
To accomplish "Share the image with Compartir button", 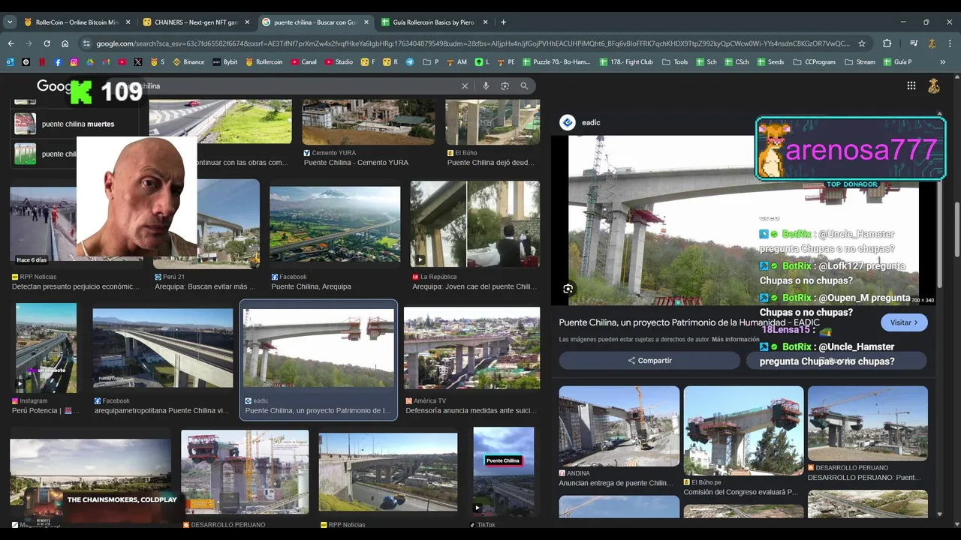I will [649, 361].
